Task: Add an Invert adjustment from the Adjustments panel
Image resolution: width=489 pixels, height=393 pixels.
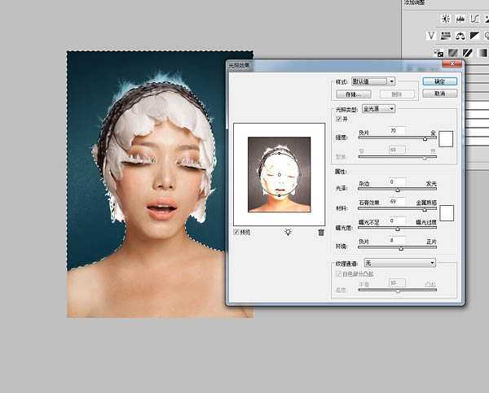Action: pos(438,53)
